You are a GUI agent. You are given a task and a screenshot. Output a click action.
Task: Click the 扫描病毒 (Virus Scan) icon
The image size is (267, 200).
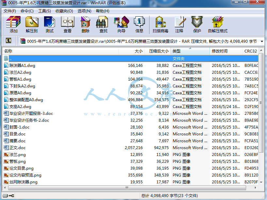[x=160, y=22]
